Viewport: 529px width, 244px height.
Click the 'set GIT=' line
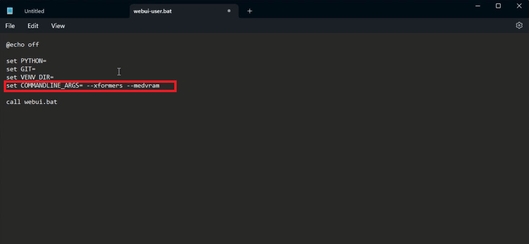point(21,69)
